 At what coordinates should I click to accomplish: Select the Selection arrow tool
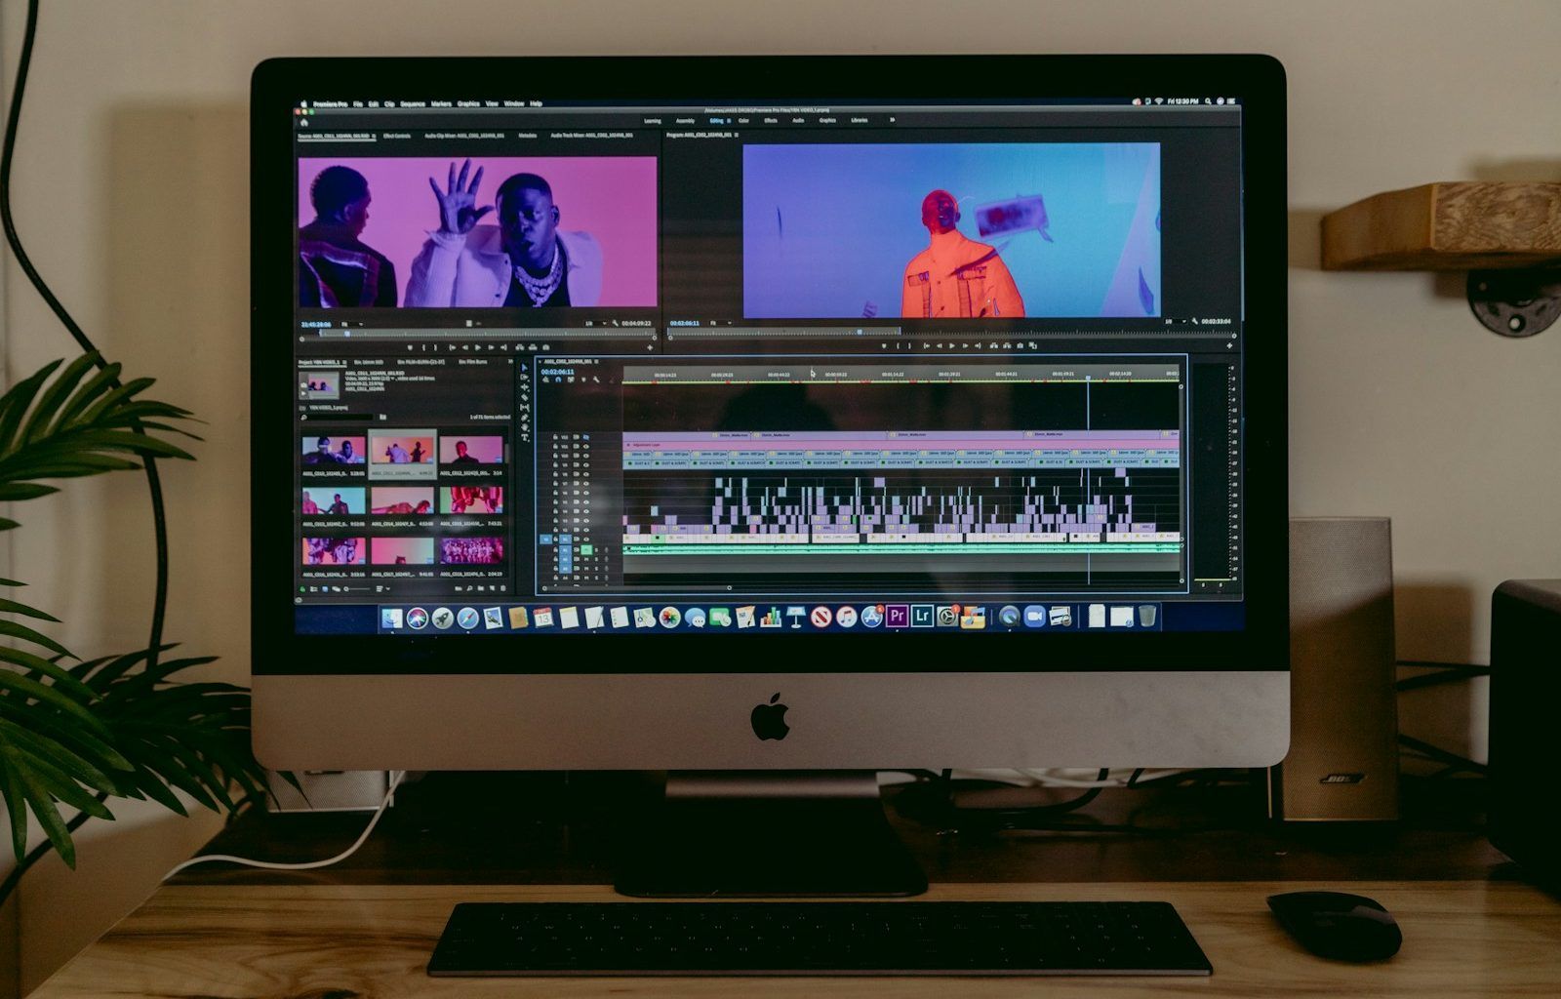tap(524, 368)
